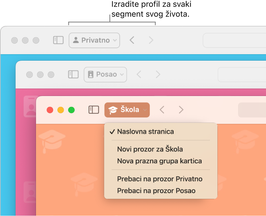Go forward in the Privatno window
Viewport: 266px width, 216px height.
(x=151, y=40)
